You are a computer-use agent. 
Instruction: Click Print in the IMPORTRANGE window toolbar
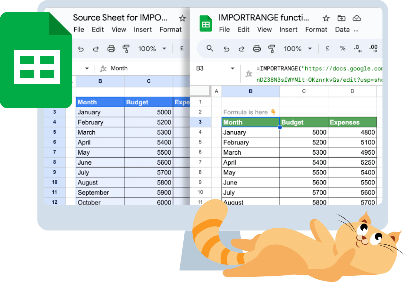pos(257,49)
